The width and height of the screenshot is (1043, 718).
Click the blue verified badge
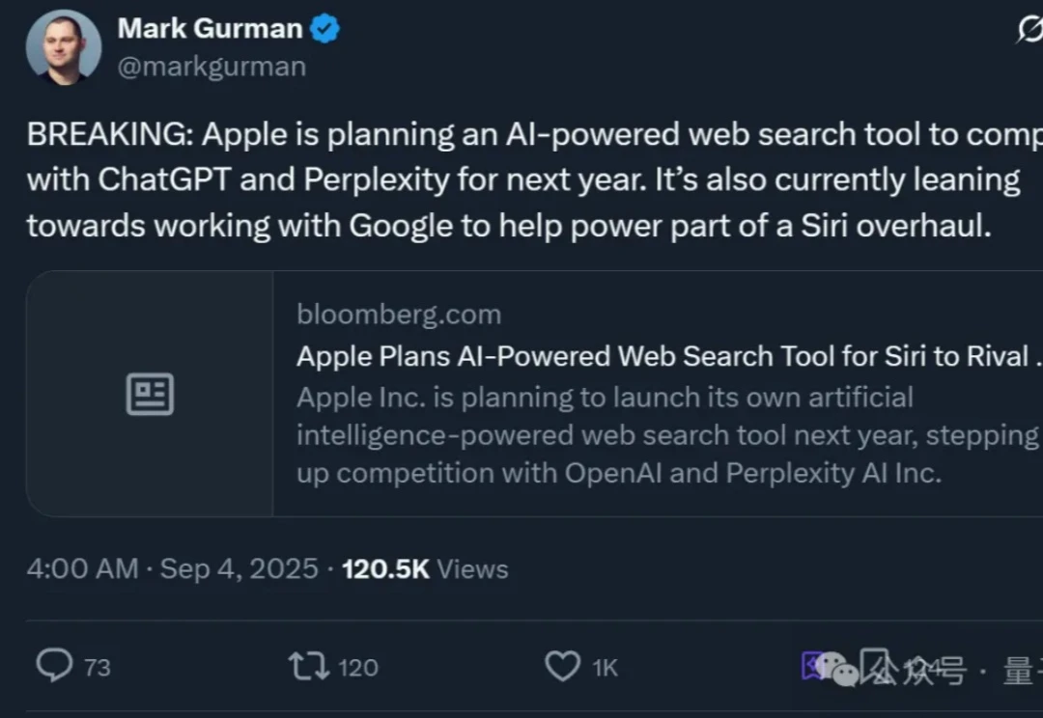pos(324,29)
